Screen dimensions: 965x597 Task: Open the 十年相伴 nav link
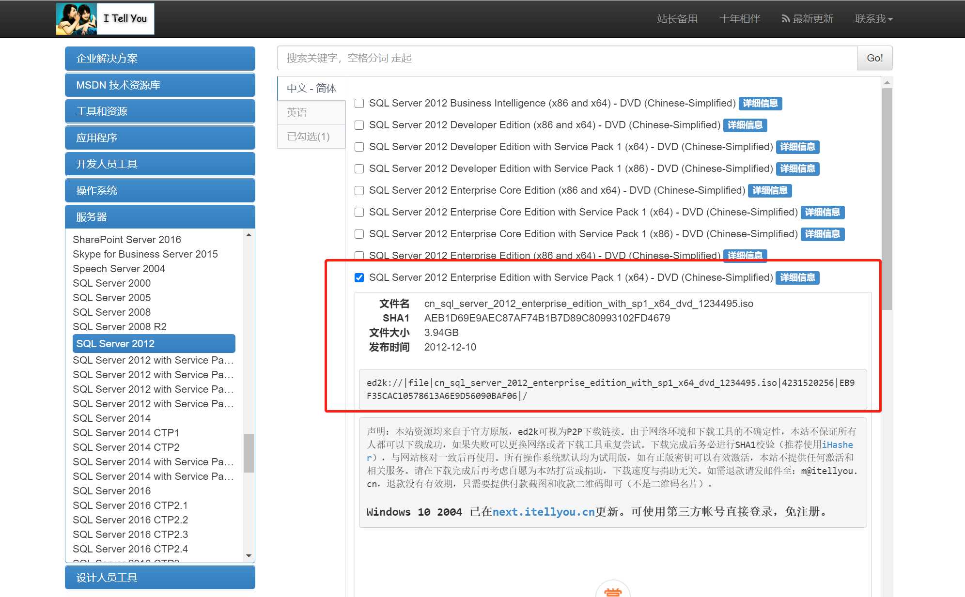740,19
